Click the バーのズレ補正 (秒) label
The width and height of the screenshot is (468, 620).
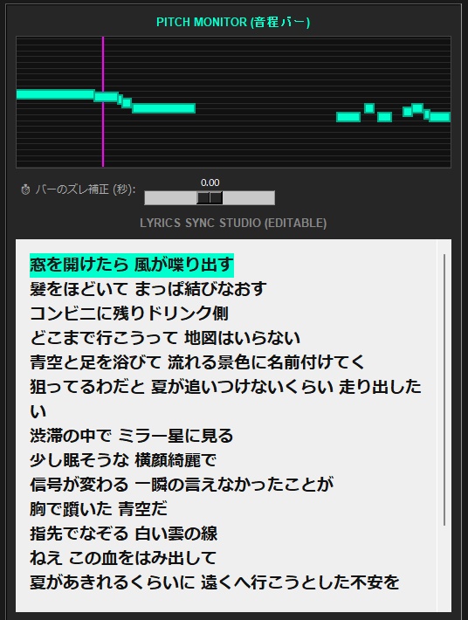pos(85,189)
